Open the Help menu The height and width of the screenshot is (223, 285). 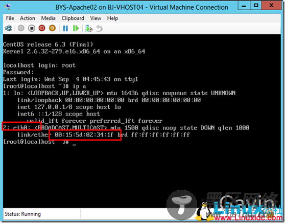click(112, 18)
